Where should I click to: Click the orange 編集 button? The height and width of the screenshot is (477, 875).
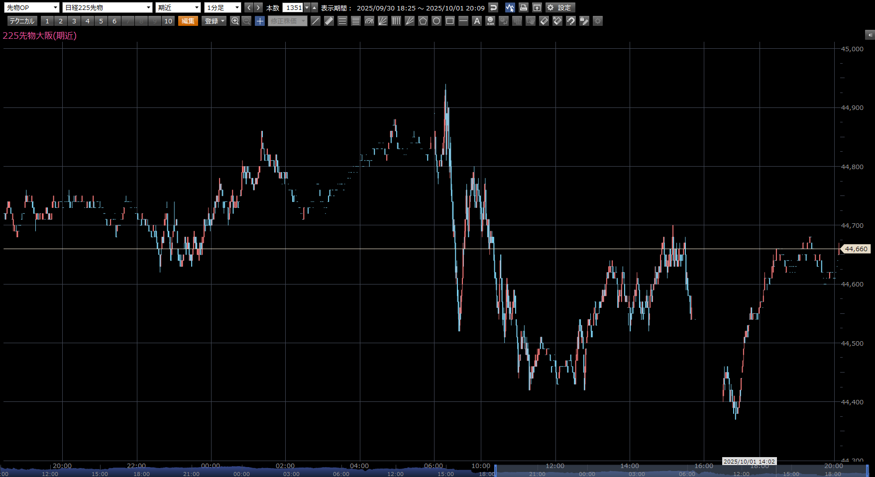click(188, 21)
